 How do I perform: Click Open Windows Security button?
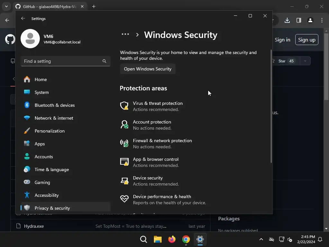tap(148, 69)
